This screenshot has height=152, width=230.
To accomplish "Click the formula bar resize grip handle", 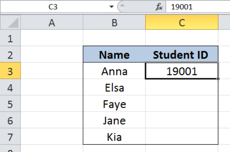I will (122, 6).
